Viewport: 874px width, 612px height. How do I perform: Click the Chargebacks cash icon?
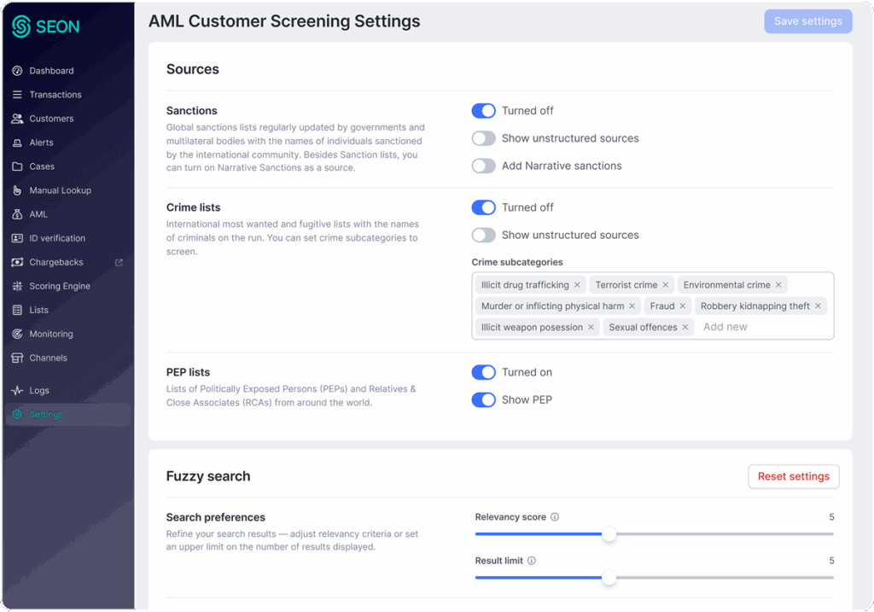pyautogui.click(x=17, y=263)
